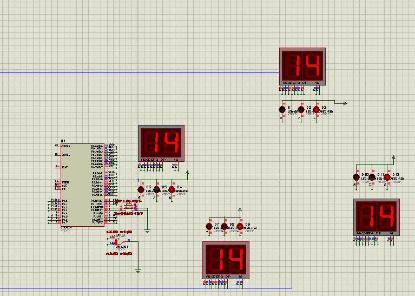Click LED D1

tap(282, 109)
